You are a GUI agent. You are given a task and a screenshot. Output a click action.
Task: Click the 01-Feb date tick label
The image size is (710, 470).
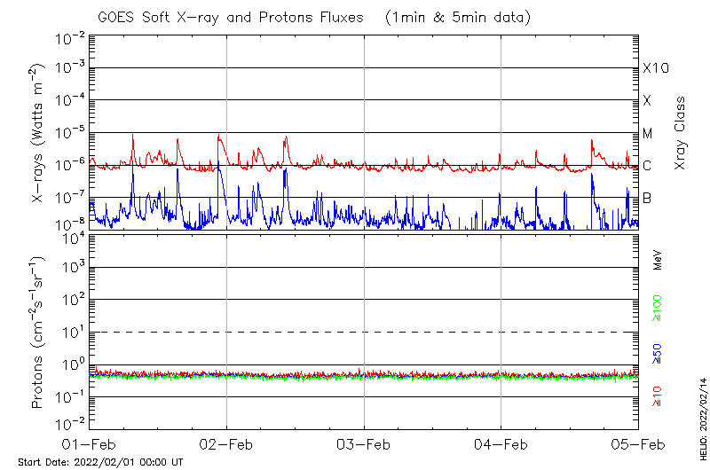click(x=89, y=444)
